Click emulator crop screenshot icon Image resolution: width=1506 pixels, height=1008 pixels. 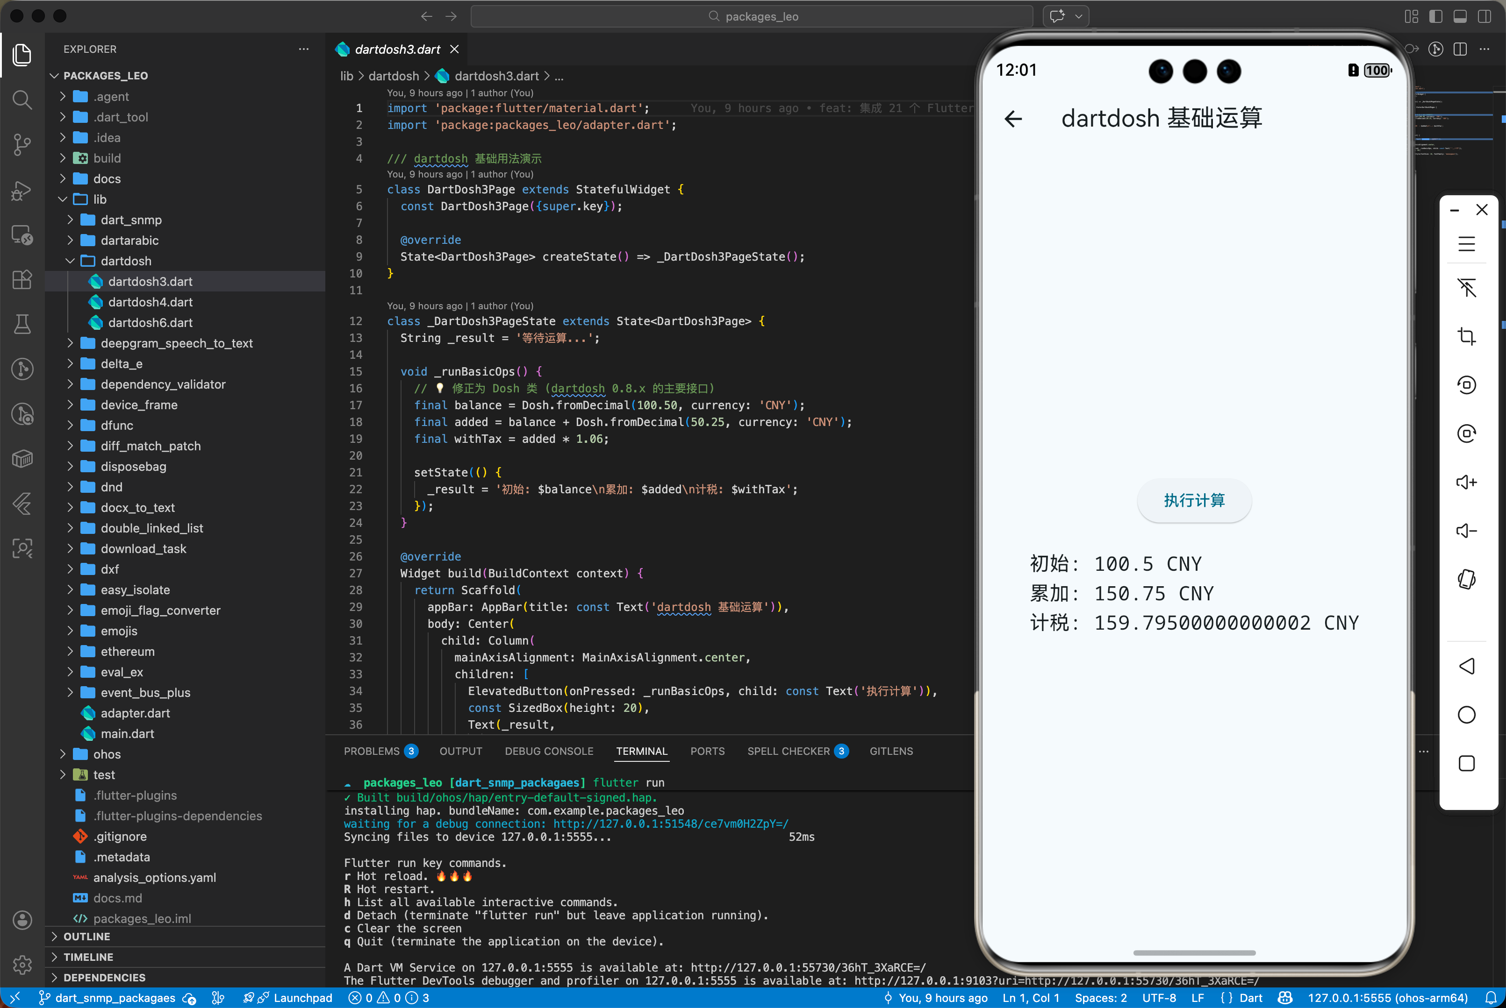click(1466, 336)
